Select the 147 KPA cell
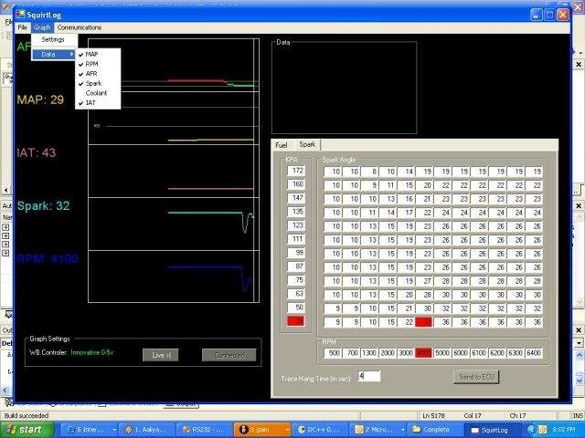Viewport: 585px width, 438px height. [x=296, y=198]
